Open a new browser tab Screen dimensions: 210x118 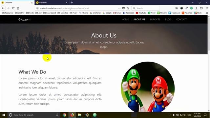tap(72, 2)
